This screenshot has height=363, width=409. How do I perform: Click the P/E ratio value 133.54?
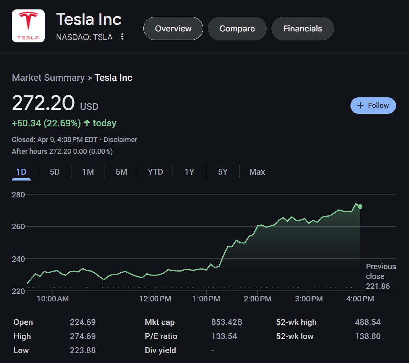[224, 336]
